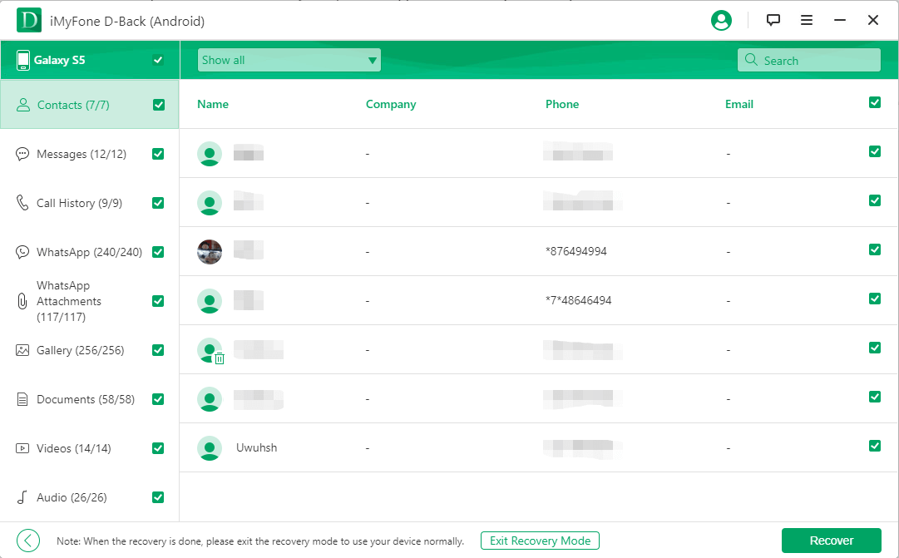Viewport: 899px width, 558px height.
Task: Click the Documents page icon
Action: [22, 399]
